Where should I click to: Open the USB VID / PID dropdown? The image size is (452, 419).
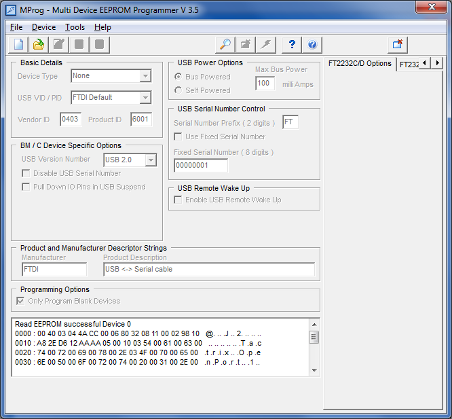[145, 98]
